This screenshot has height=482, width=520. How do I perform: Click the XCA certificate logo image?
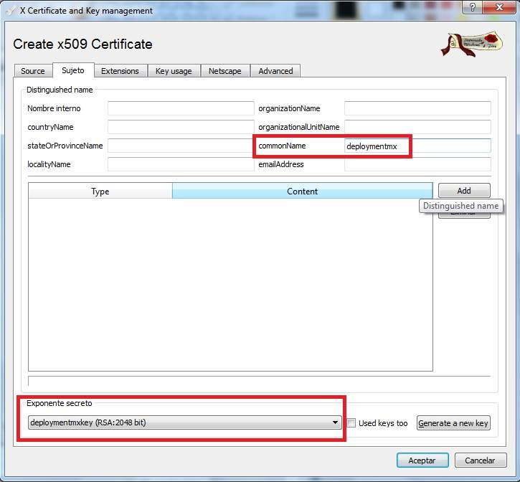(471, 44)
